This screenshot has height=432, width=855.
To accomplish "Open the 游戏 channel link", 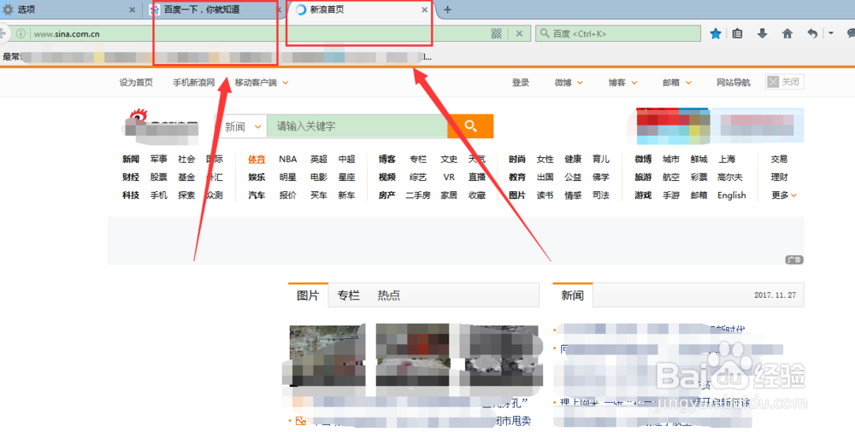I will coord(644,195).
